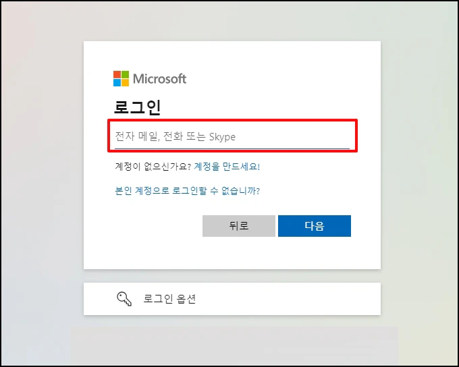Click the gray 뒤로 (Back) button
The height and width of the screenshot is (367, 459).
point(239,226)
